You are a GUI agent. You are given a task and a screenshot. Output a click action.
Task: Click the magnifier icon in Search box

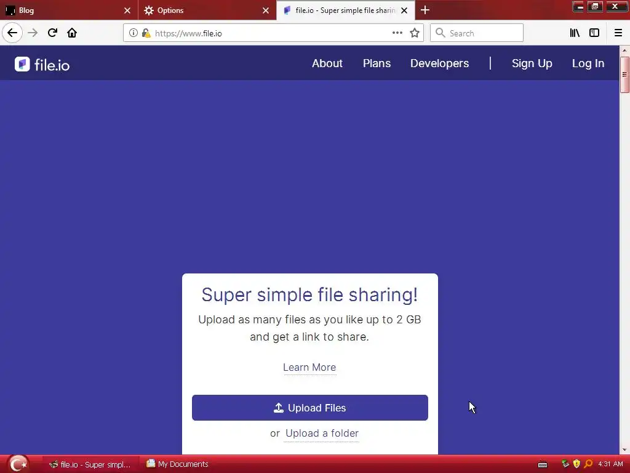(x=441, y=33)
